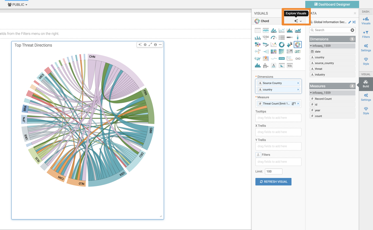Open the PUBLIC workspace dropdown
Image resolution: width=373 pixels, height=230 pixels.
(18, 5)
